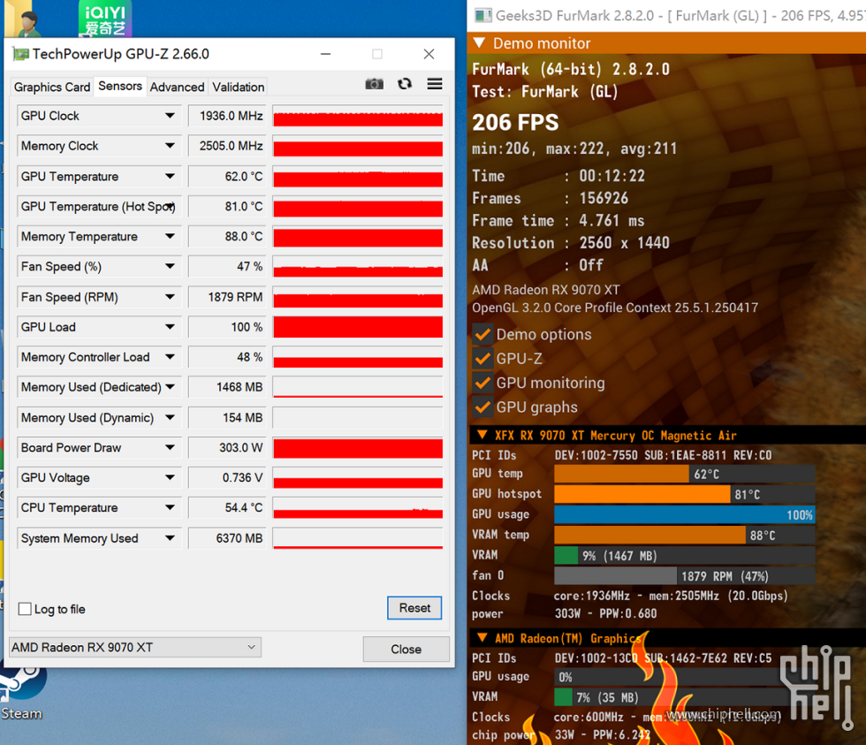
Task: Click the "Frame time : 4.761 ms" line
Action: (558, 221)
